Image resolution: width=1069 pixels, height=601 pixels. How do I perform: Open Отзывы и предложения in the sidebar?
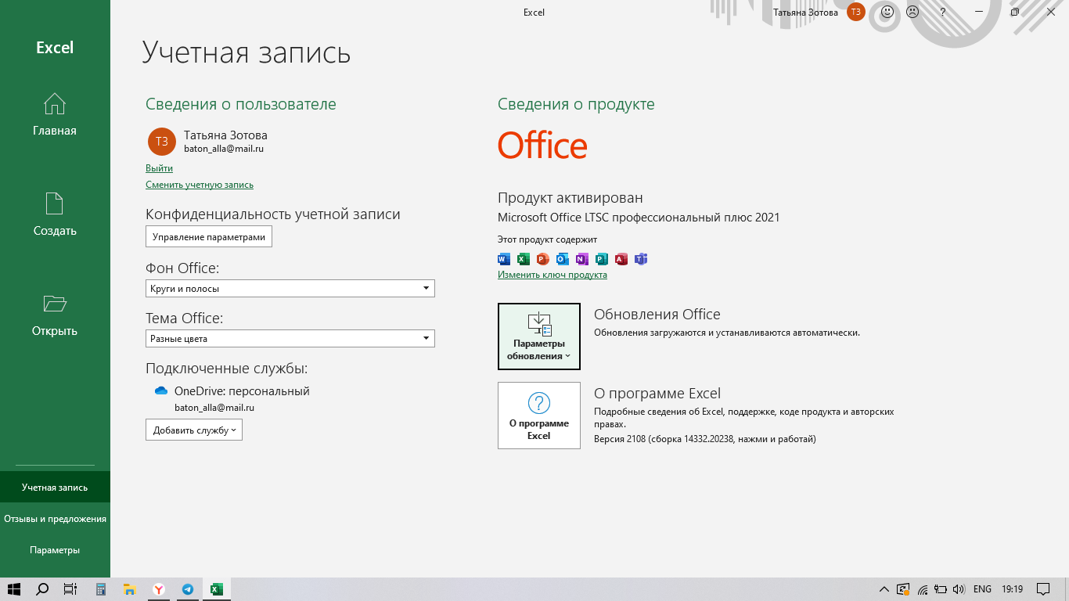point(55,518)
